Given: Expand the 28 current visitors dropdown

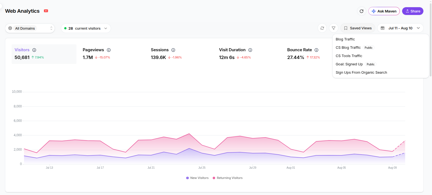Looking at the screenshot, I should point(86,28).
